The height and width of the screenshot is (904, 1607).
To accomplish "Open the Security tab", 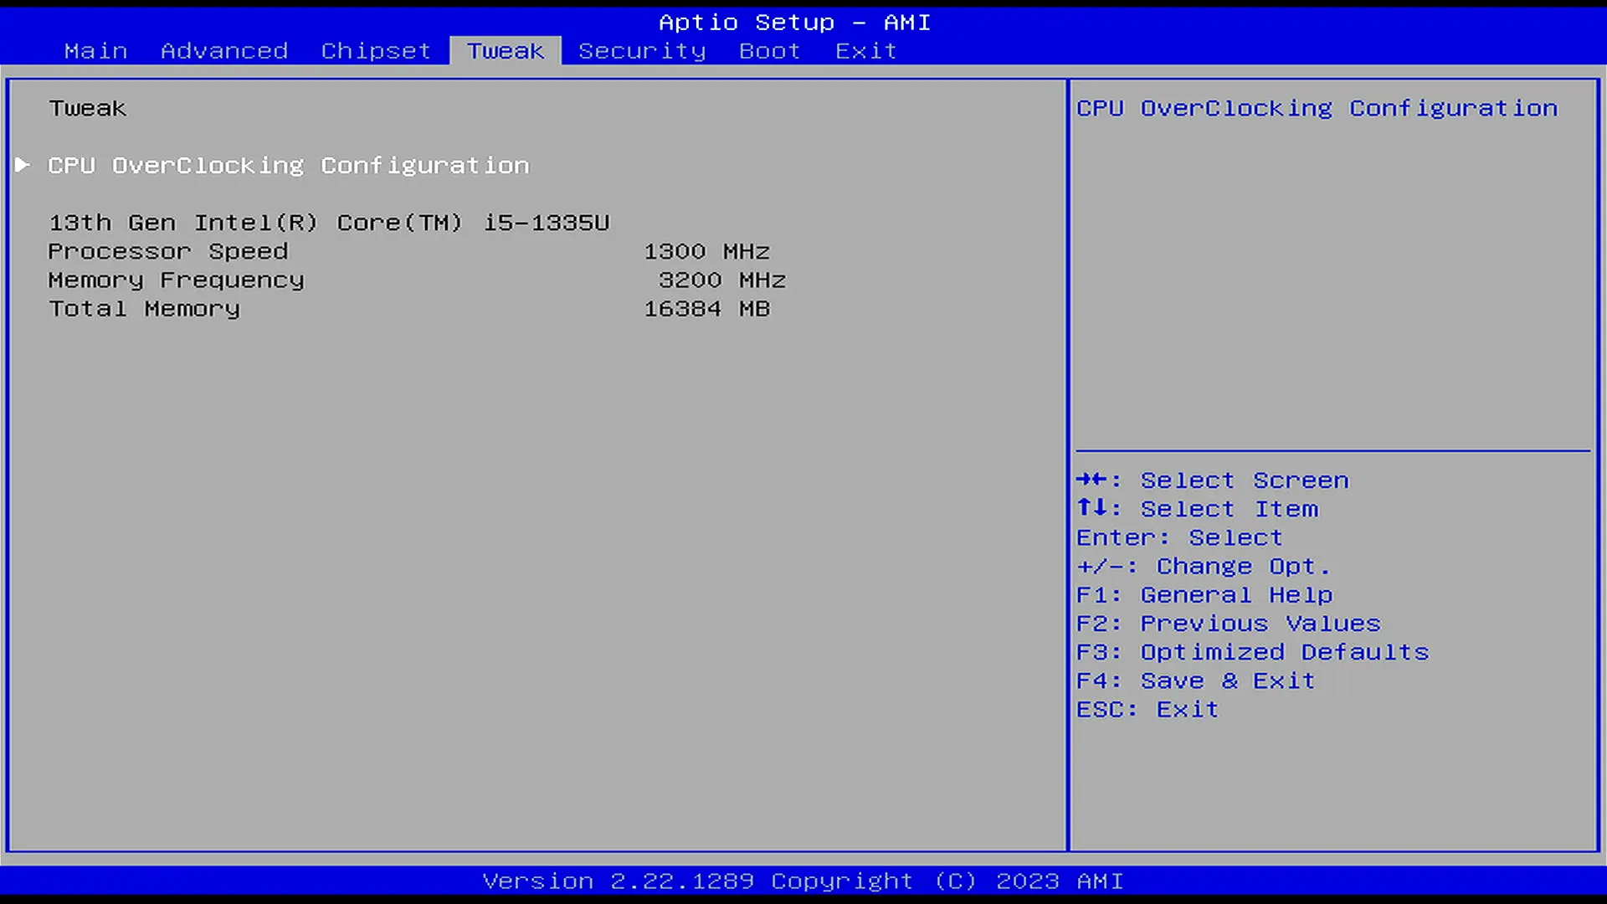I will [x=642, y=51].
